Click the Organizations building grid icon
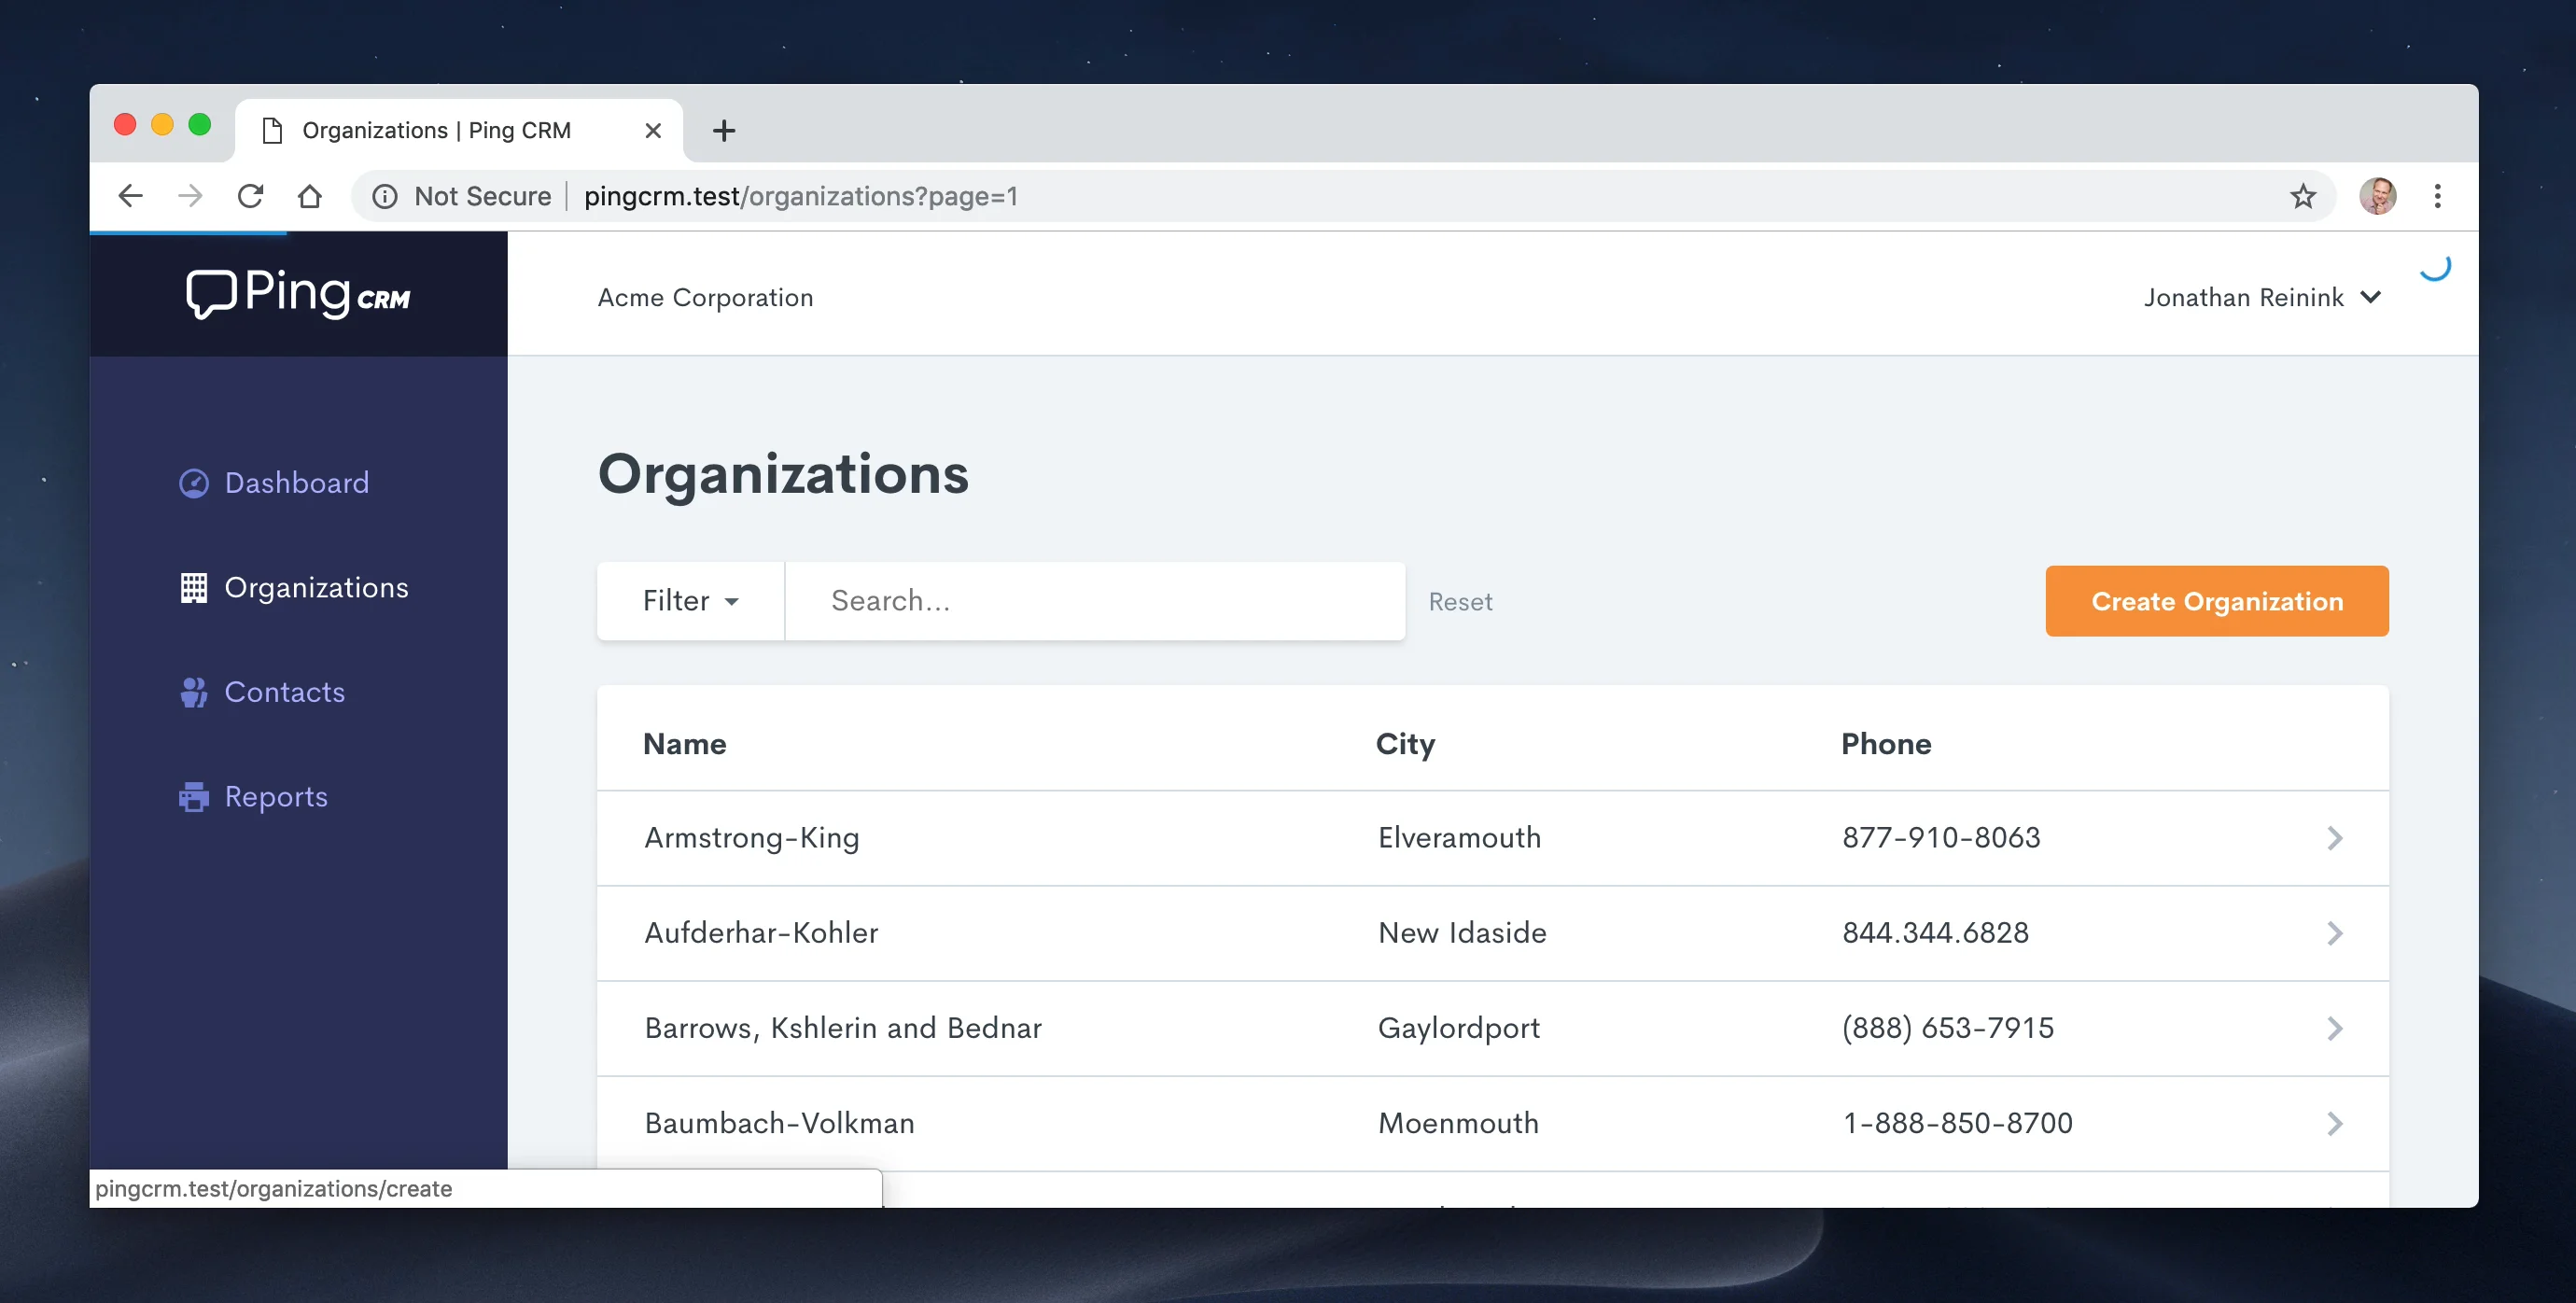The height and width of the screenshot is (1303, 2576). (193, 588)
